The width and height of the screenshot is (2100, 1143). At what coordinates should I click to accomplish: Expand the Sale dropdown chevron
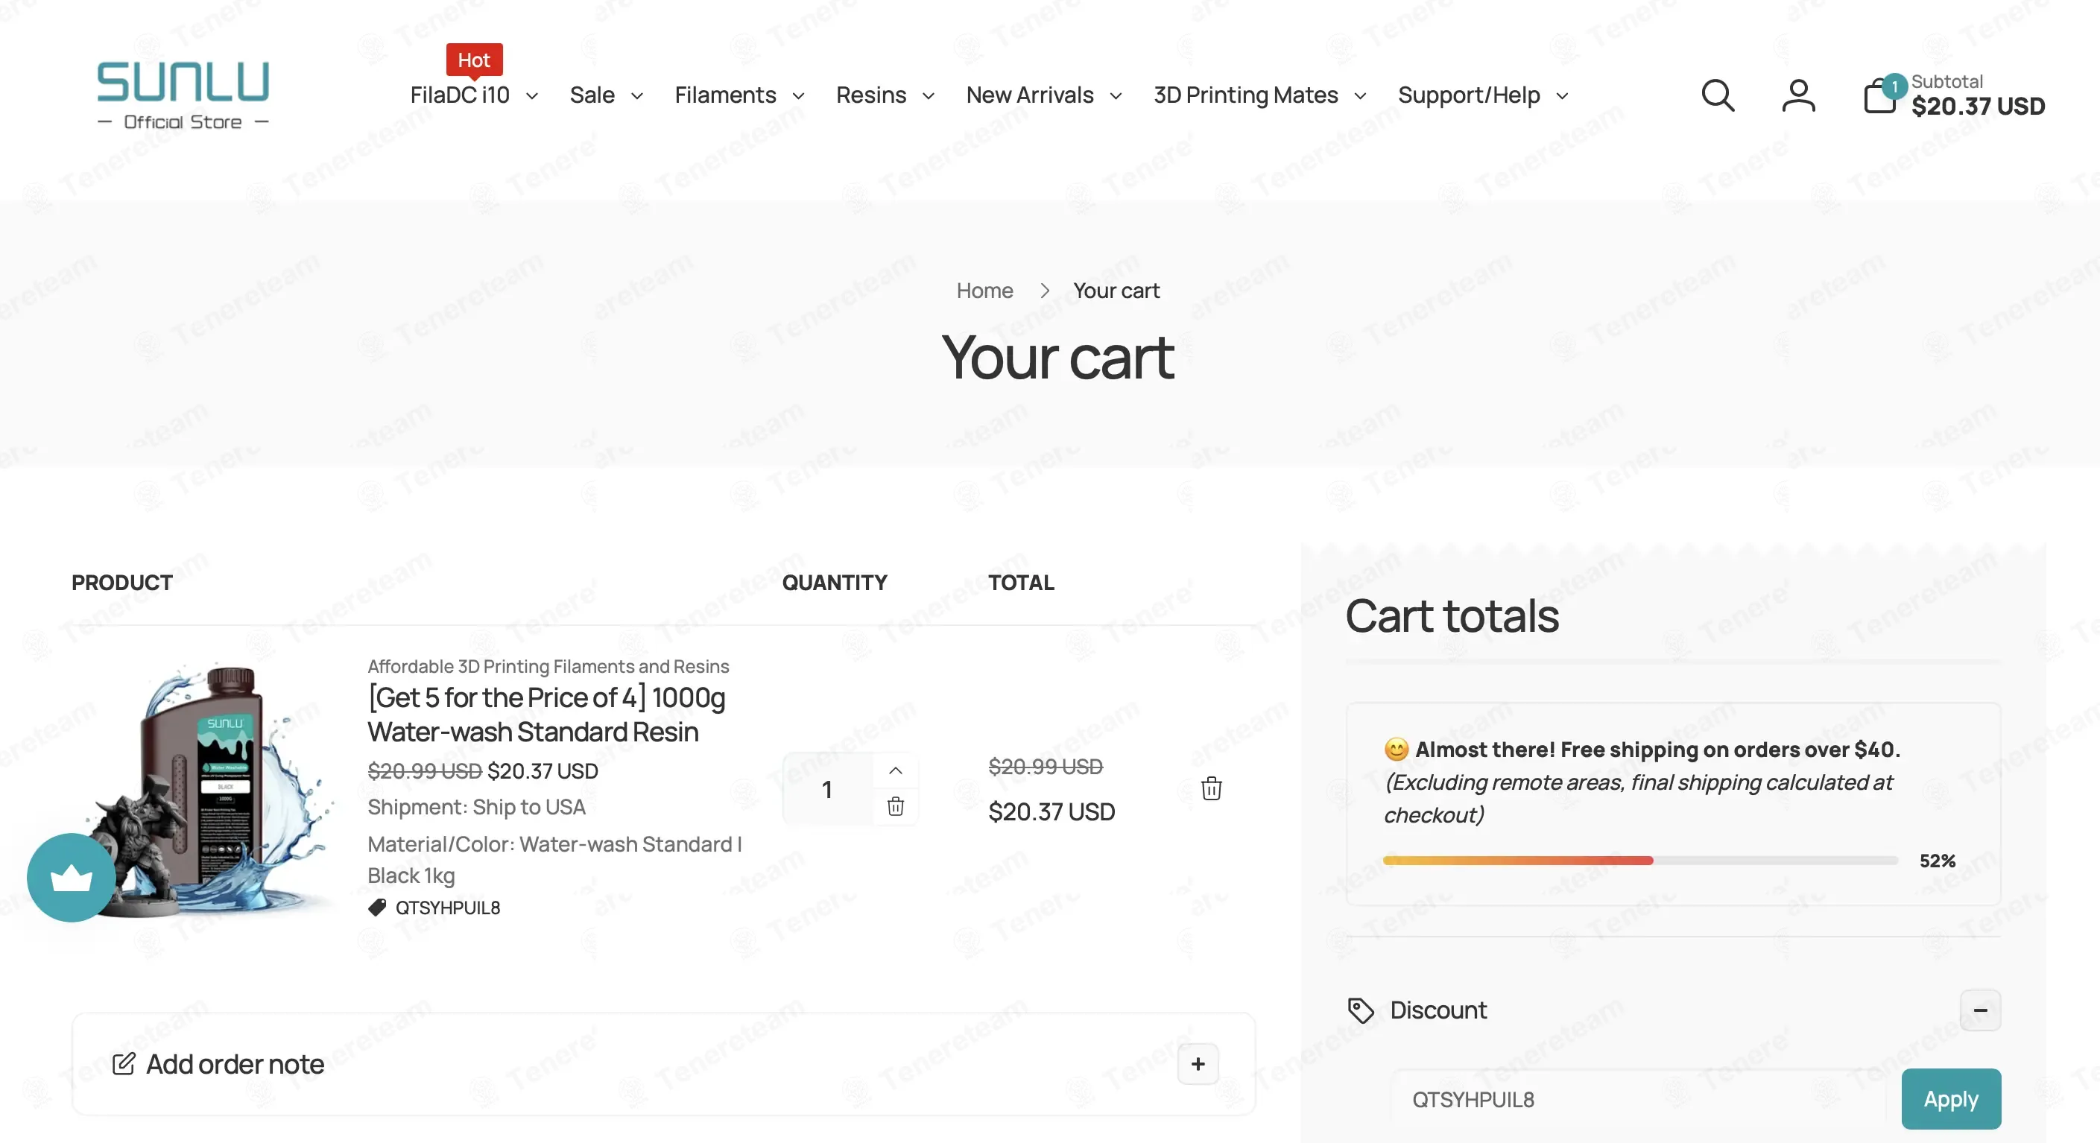(x=637, y=96)
